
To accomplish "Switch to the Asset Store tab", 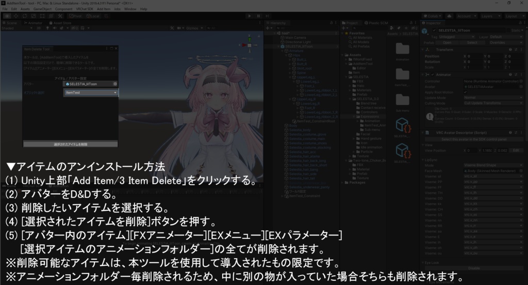I will point(60,23).
